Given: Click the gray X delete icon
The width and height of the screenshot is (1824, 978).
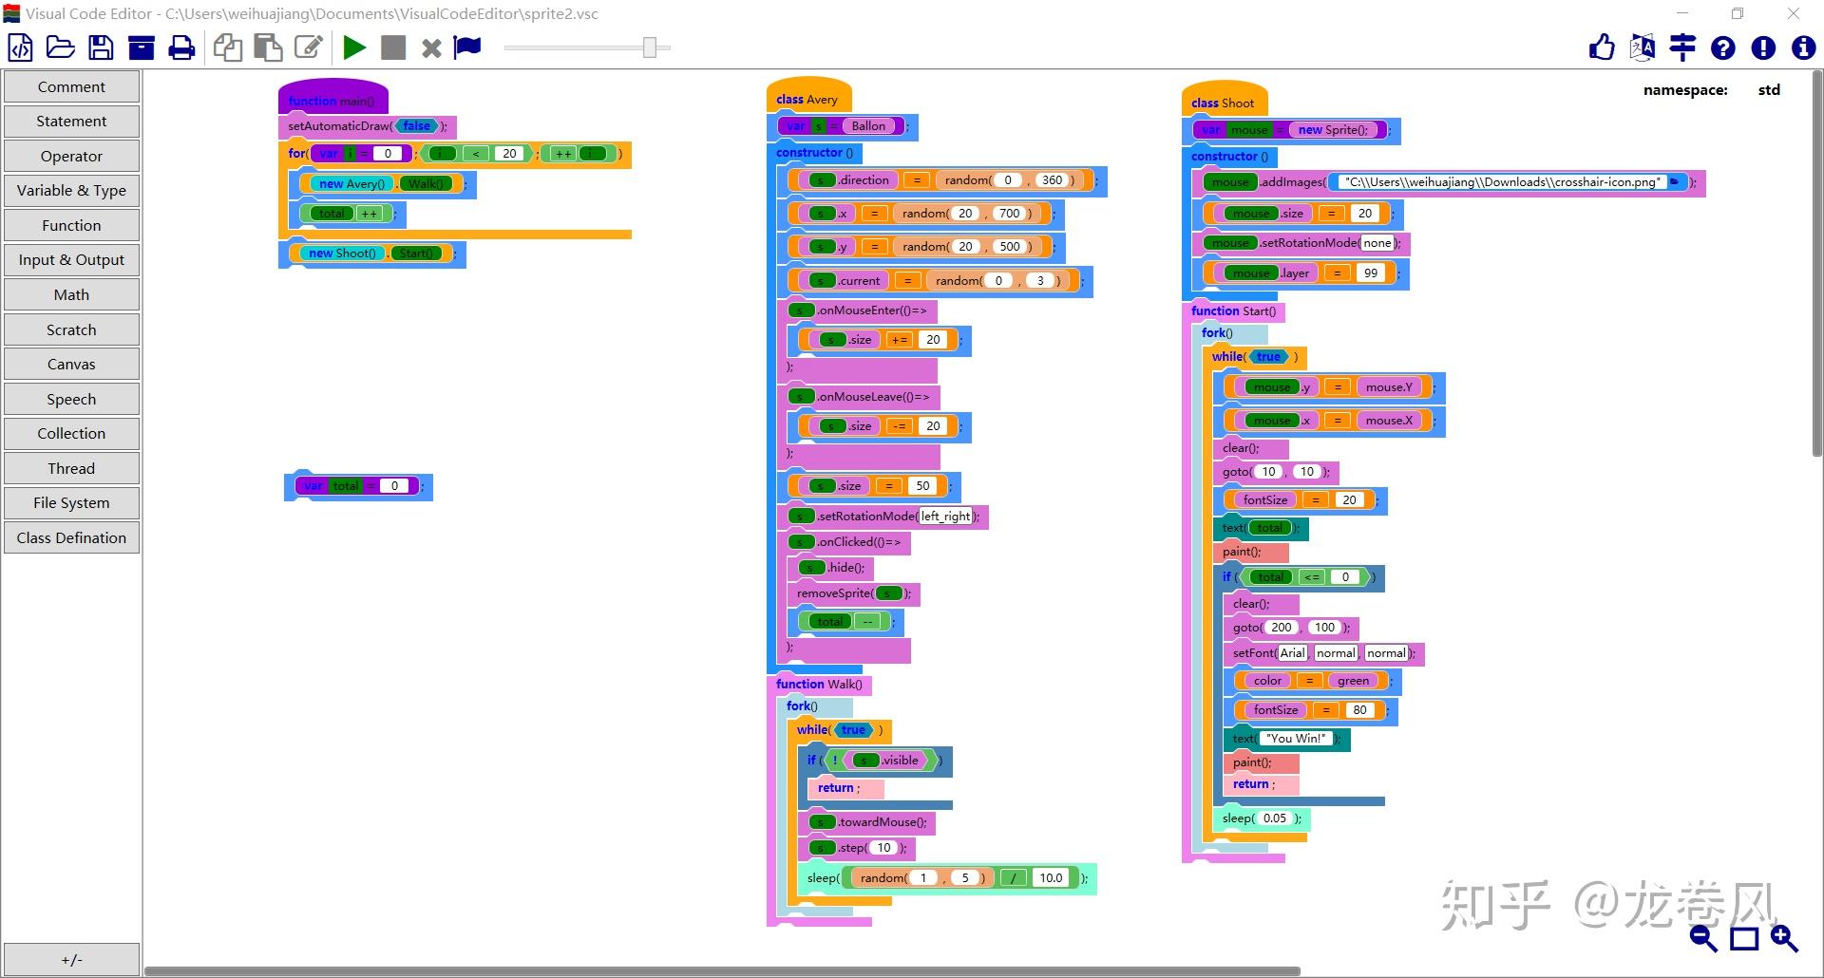Looking at the screenshot, I should pyautogui.click(x=431, y=48).
